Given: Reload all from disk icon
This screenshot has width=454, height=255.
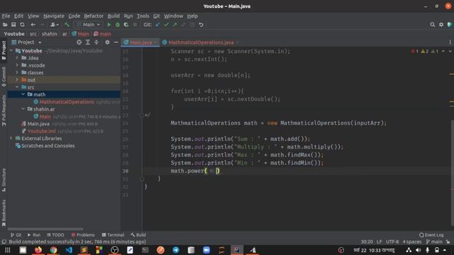Looking at the screenshot, I should click(x=22, y=25).
